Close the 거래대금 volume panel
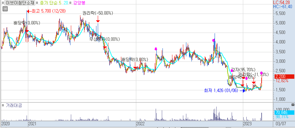Viewport: 295px width, 128px height. coord(293,105)
